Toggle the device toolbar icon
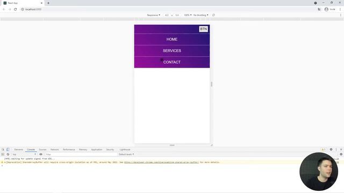This screenshot has width=344, height=193. (x=8, y=150)
